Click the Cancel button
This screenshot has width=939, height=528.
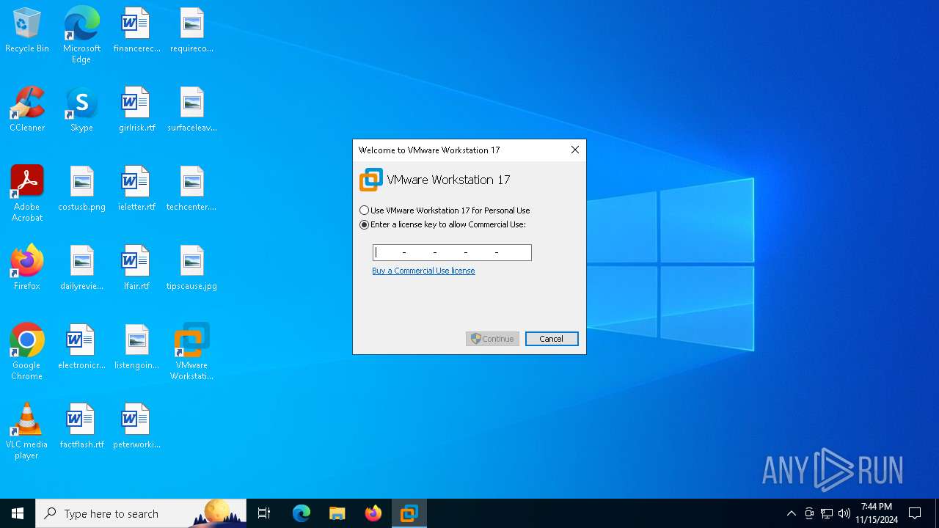point(552,339)
